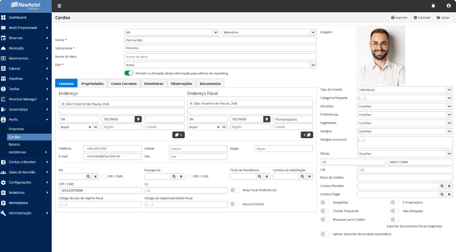The height and width of the screenshot is (252, 456).
Task: Click map pin icon in Endereço Fiscal
Action: click(x=267, y=119)
